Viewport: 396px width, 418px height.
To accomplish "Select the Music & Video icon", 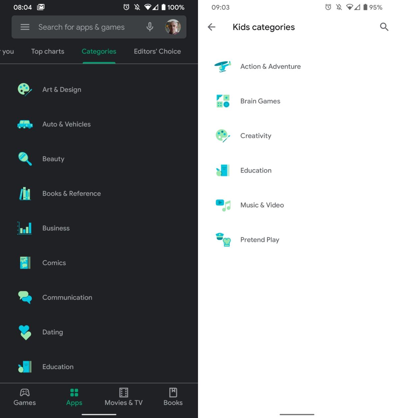I will click(x=223, y=205).
